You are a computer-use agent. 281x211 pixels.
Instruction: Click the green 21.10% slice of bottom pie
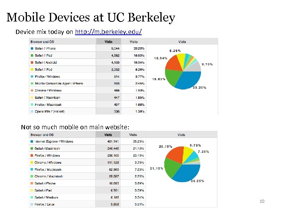coord(171,167)
